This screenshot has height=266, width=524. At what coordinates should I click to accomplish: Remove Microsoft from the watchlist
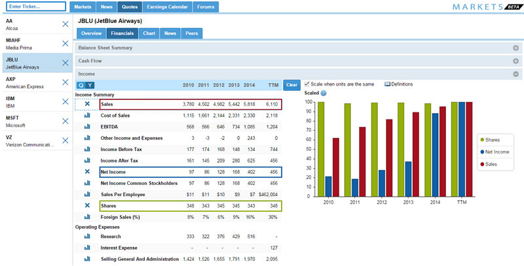pos(65,121)
